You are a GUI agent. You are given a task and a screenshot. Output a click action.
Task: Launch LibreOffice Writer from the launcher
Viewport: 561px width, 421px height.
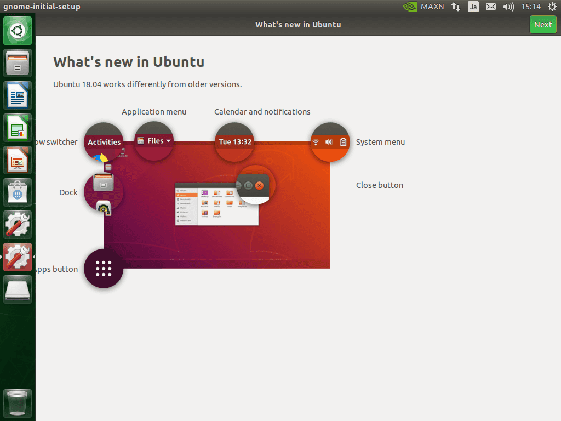18,95
